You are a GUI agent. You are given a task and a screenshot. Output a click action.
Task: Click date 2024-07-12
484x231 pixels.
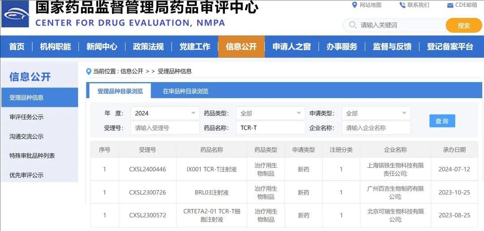(454, 169)
